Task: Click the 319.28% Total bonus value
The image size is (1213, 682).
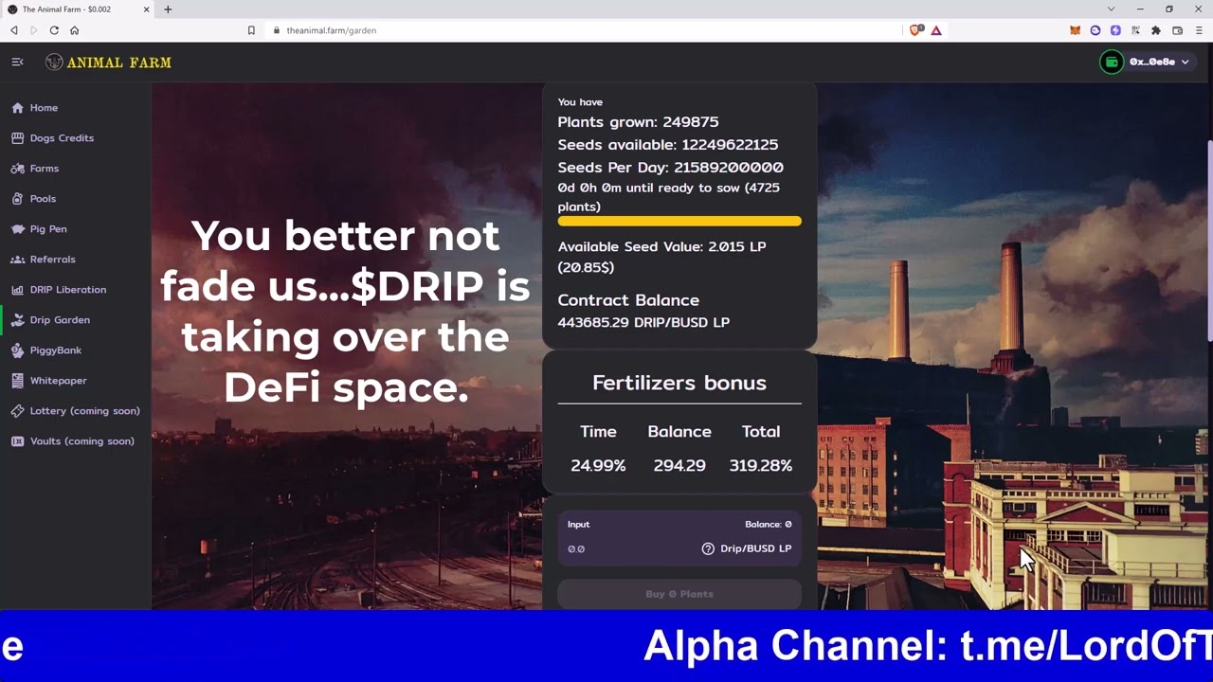Action: (x=761, y=465)
